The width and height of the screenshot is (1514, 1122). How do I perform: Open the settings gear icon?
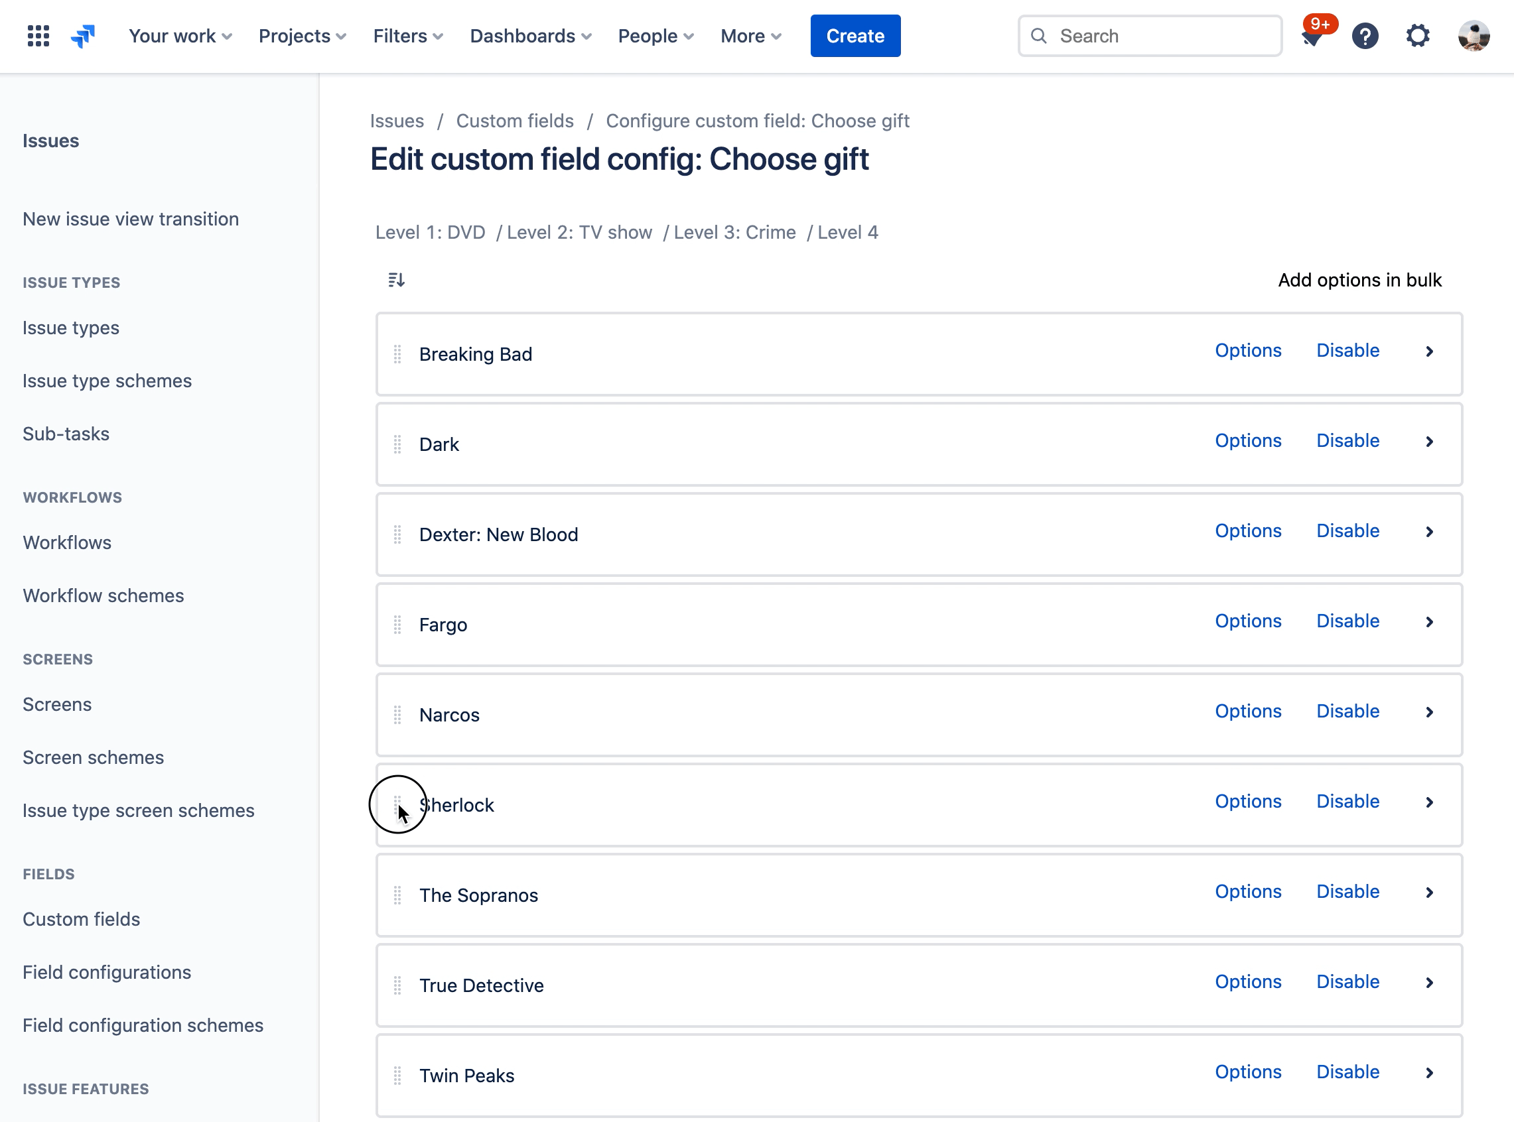click(1418, 36)
